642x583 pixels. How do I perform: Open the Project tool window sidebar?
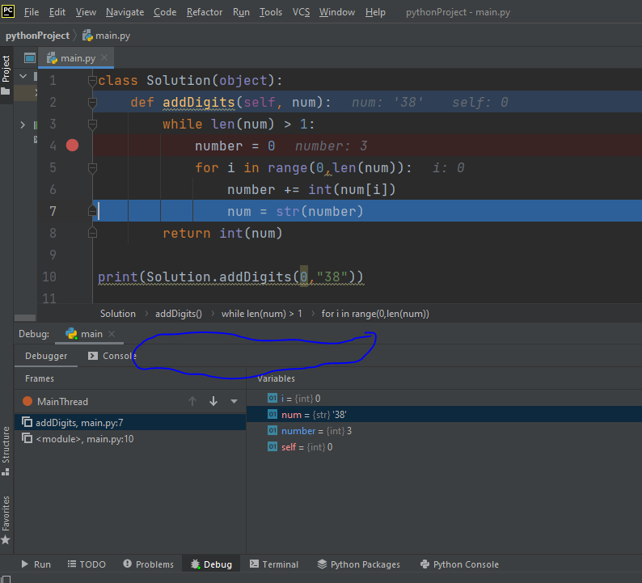pos(6,74)
